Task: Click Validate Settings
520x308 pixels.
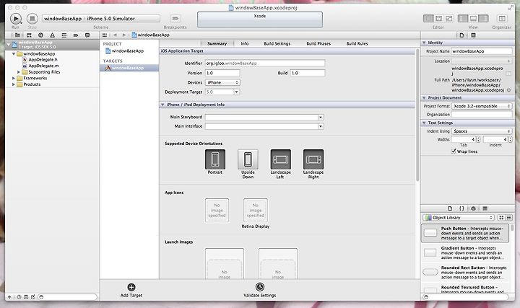Action: (x=260, y=290)
